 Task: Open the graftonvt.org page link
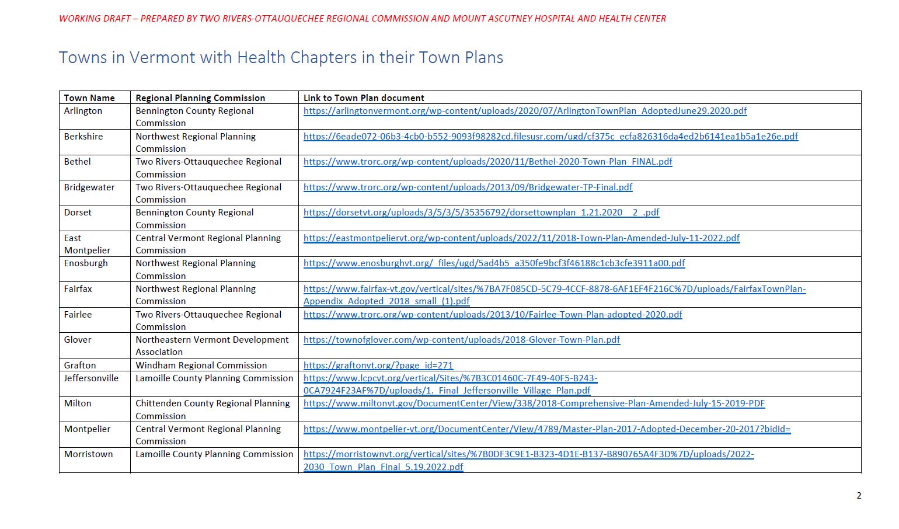[x=378, y=366]
